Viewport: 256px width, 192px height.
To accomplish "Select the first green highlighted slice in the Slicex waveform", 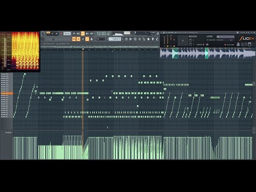I will click(175, 53).
